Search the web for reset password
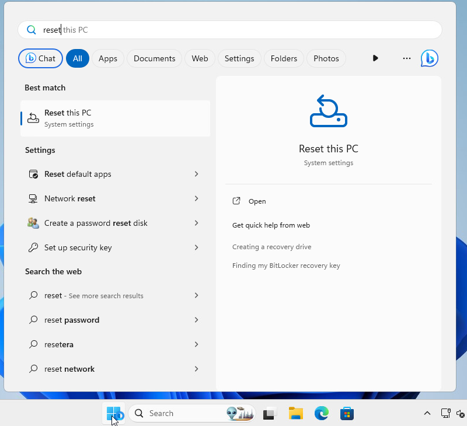The height and width of the screenshot is (426, 467). click(x=115, y=320)
